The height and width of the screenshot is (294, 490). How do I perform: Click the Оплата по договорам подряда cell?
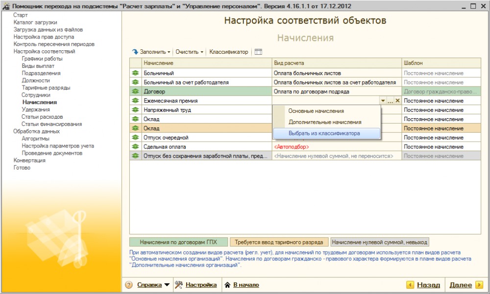(337, 91)
